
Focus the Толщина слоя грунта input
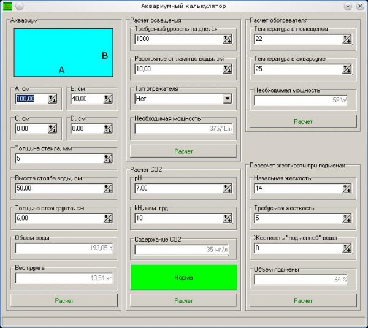(59, 218)
